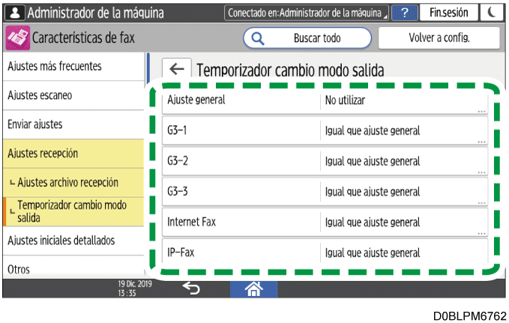The width and height of the screenshot is (509, 323).
Task: Open the IP-Fax setting row
Action: [x=325, y=253]
